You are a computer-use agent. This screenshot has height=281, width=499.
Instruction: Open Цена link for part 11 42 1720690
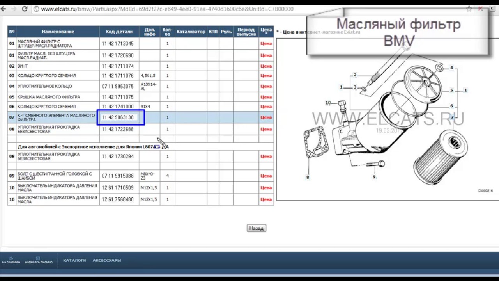[266, 55]
